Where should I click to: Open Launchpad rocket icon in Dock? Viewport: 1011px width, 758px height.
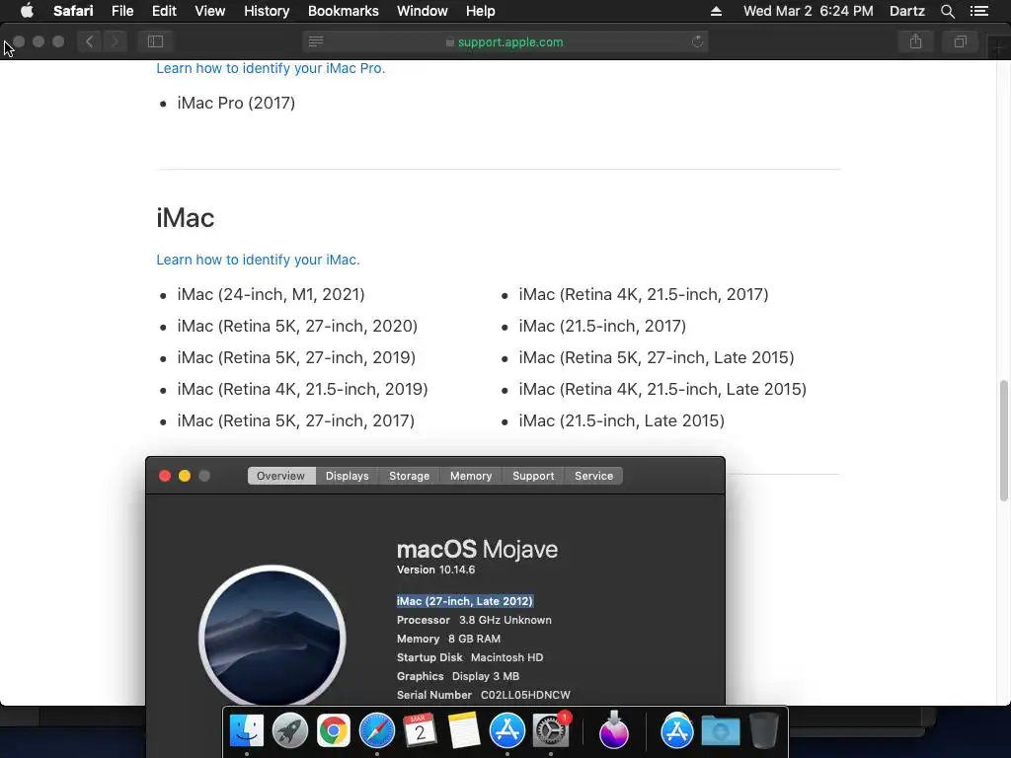click(x=290, y=731)
